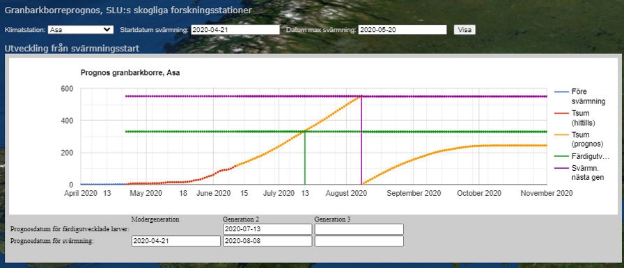Toggle the Före svärmning legend entry
This screenshot has width=624, height=268.
(x=580, y=97)
